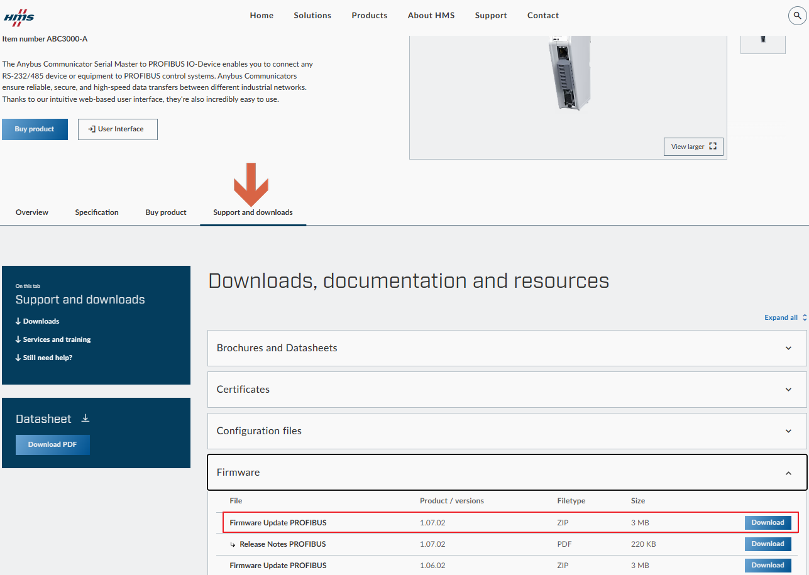Expand the Configuration files section
The height and width of the screenshot is (575, 809).
(x=507, y=431)
